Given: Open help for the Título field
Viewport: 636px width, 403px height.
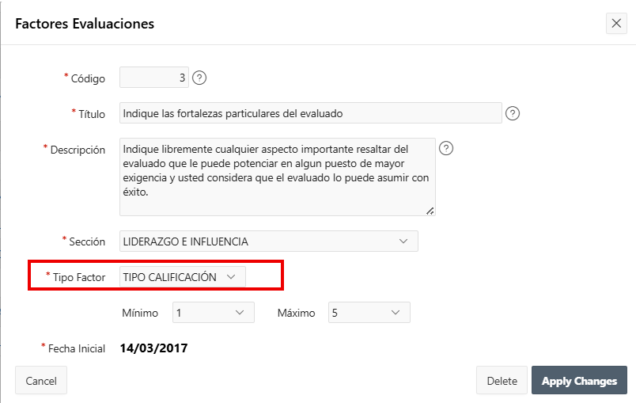Looking at the screenshot, I should [x=513, y=113].
